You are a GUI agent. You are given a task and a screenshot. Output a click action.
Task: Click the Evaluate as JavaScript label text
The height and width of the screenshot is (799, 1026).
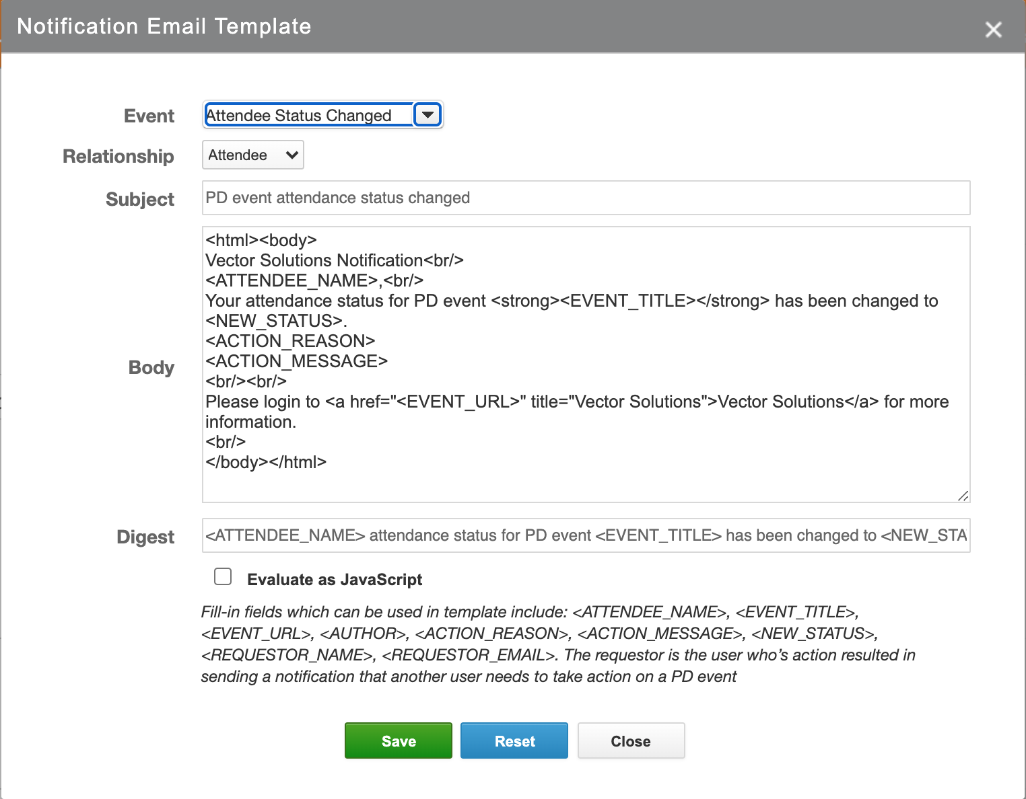pyautogui.click(x=335, y=580)
